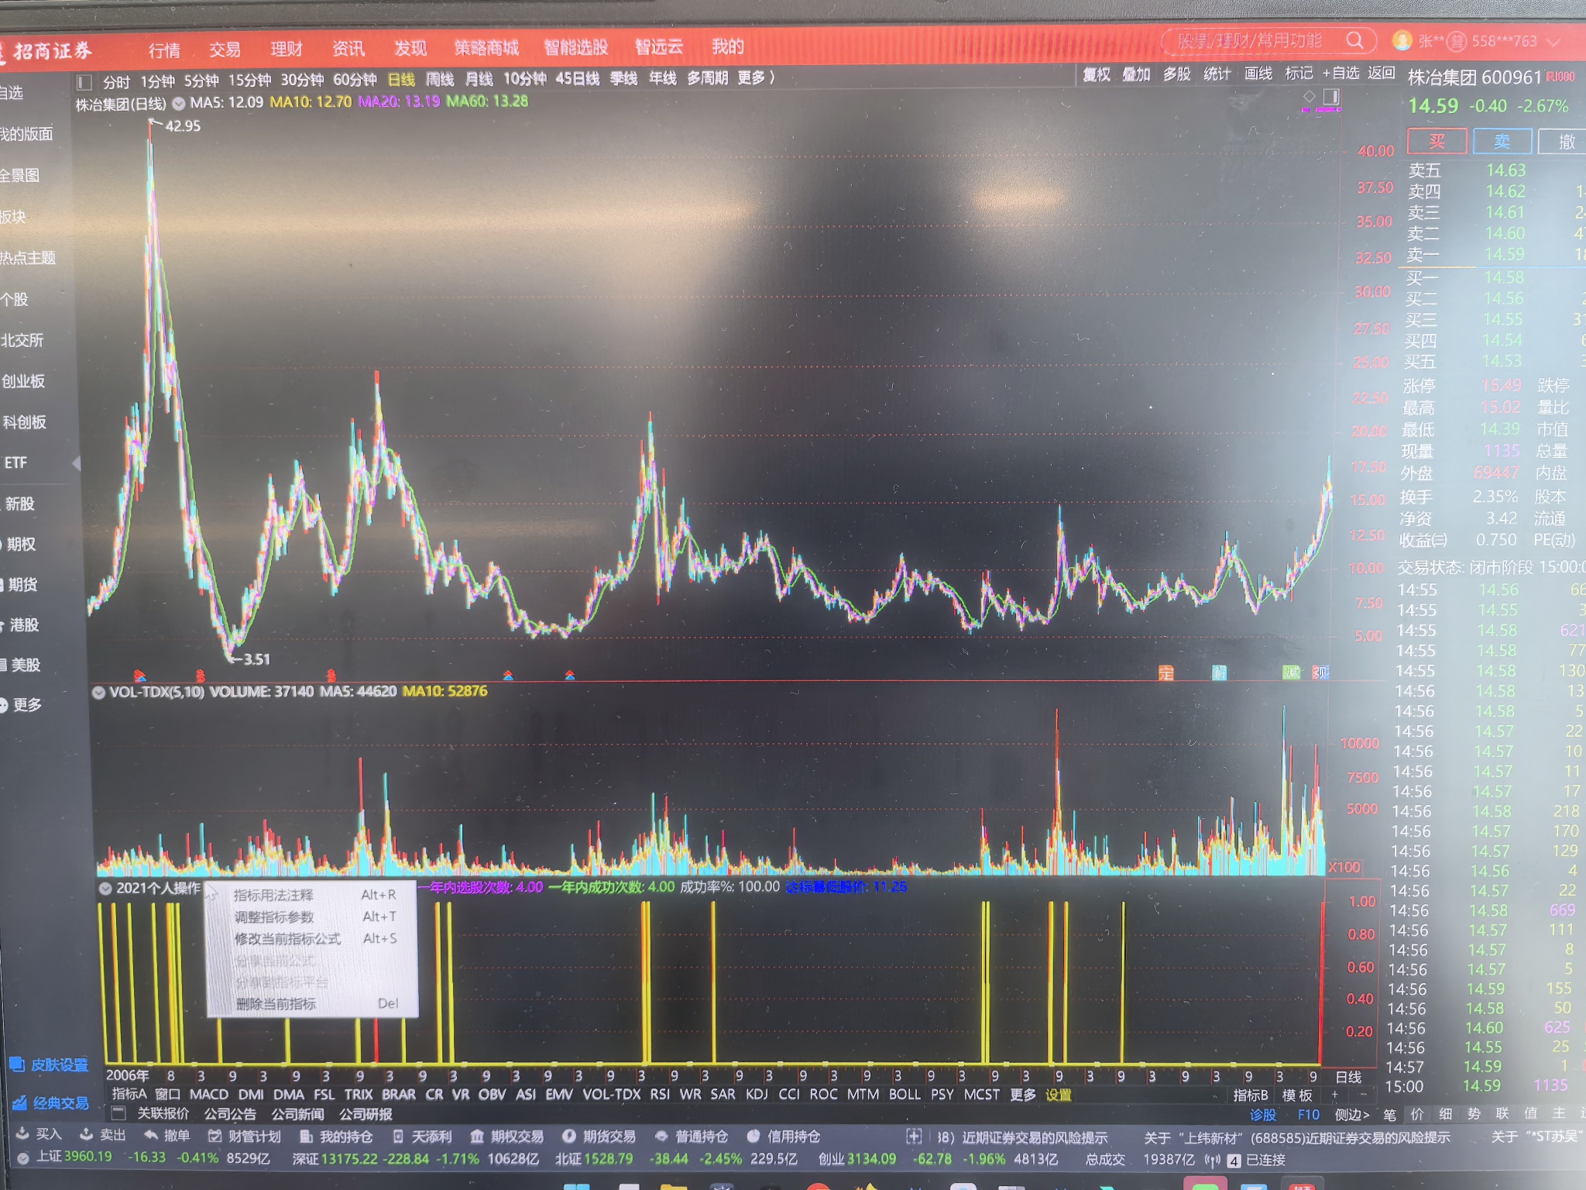Viewport: 1586px width, 1190px height.
Task: Click the yellow 设置 indicator settings link
Action: tap(1059, 1095)
